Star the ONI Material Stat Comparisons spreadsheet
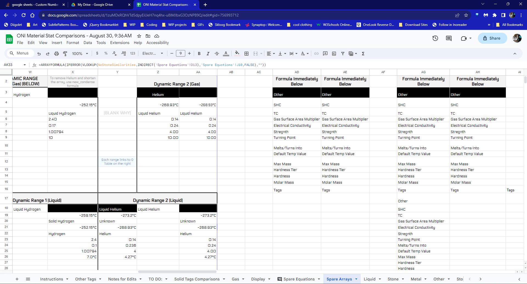Image resolution: width=527 pixels, height=284 pixels. 139,36
